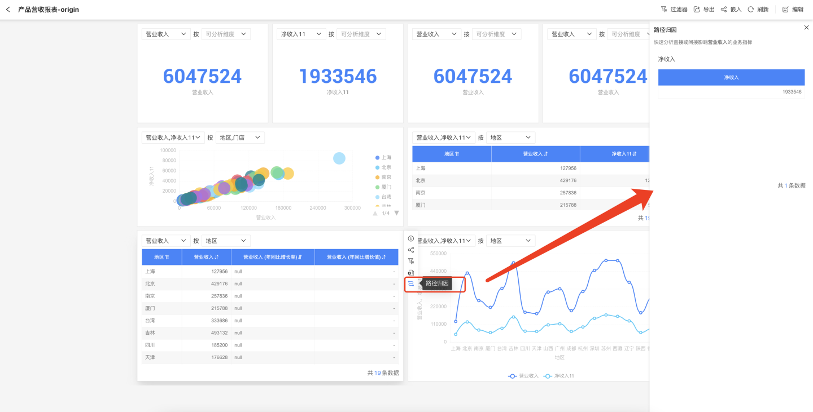Click the 编辑 edit button

coord(793,10)
